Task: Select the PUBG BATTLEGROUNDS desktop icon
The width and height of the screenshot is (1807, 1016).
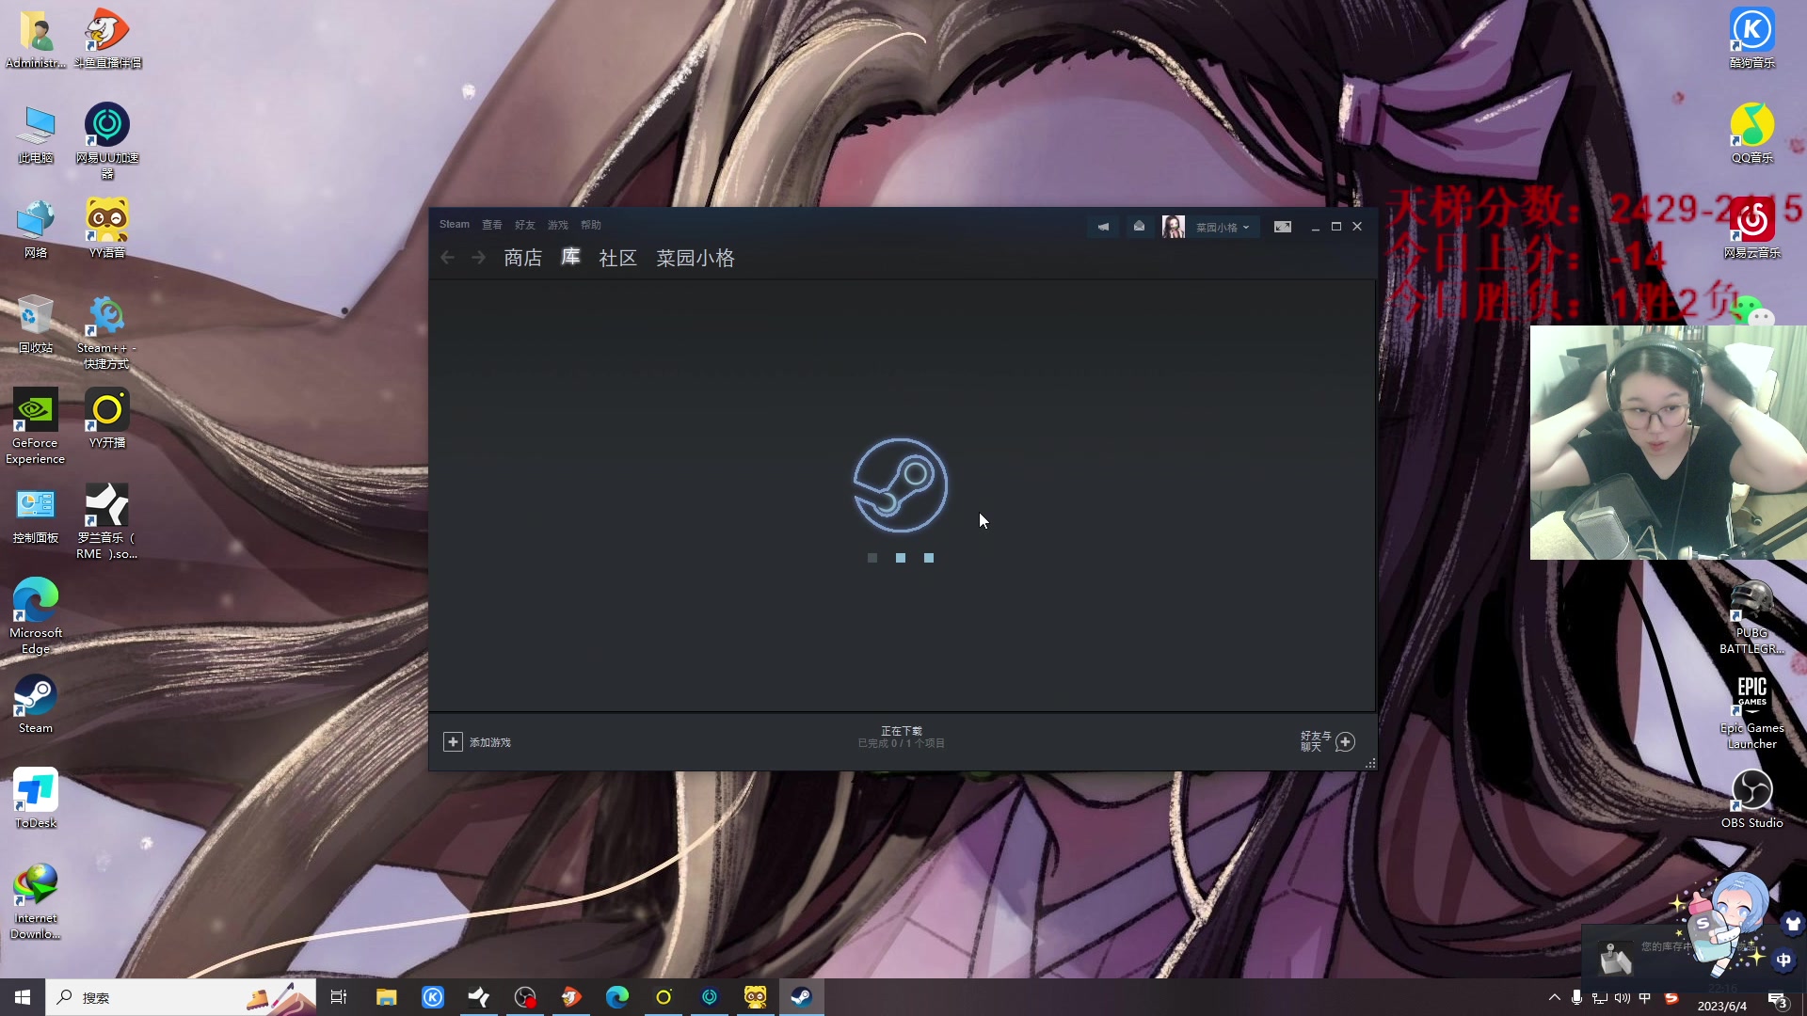Action: click(x=1752, y=616)
